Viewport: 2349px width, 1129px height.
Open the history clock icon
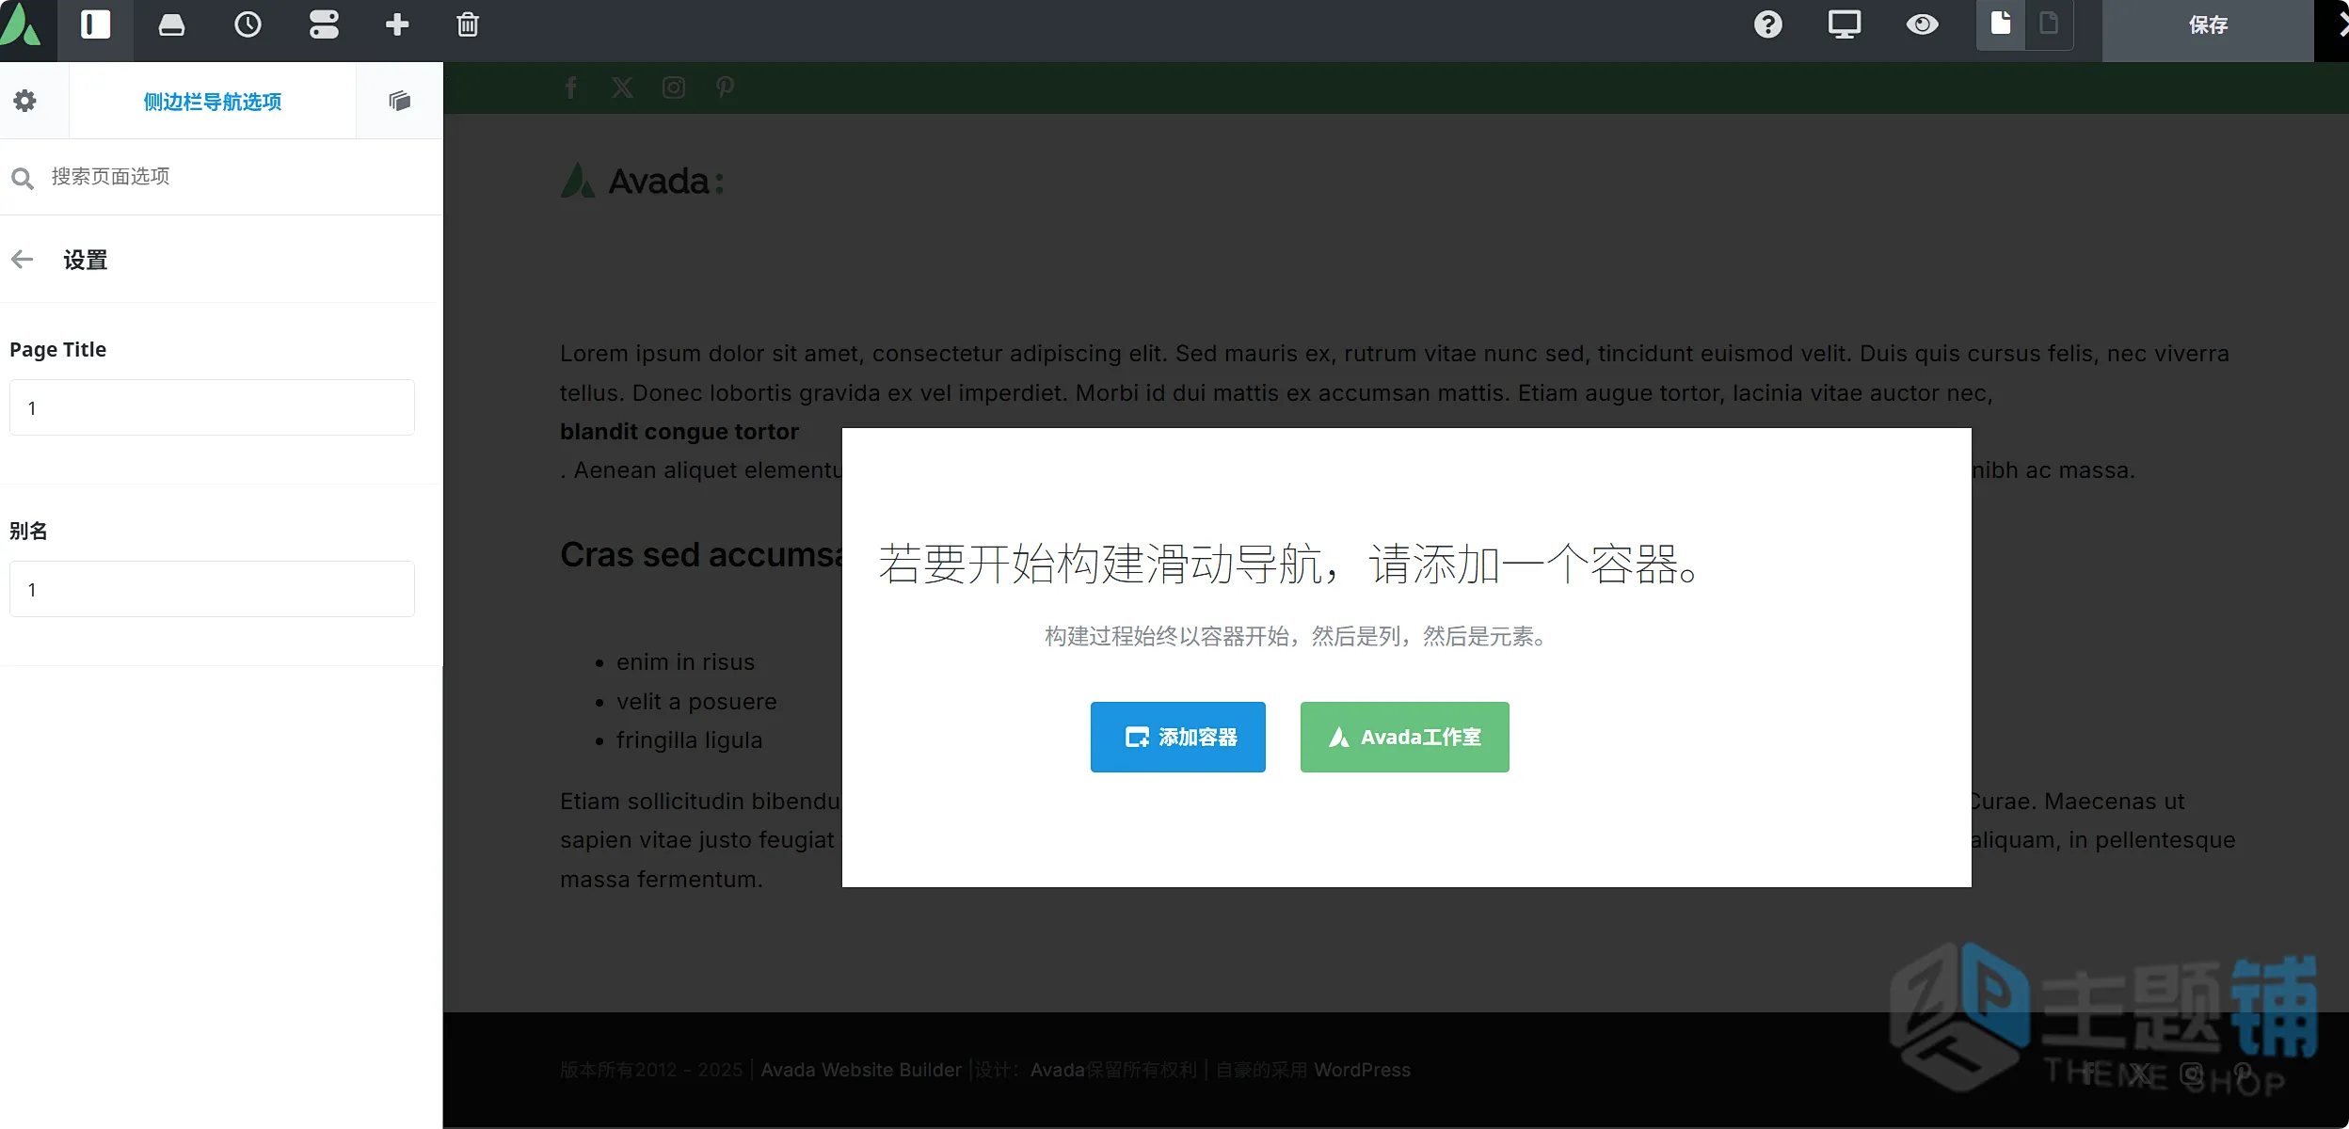248,24
